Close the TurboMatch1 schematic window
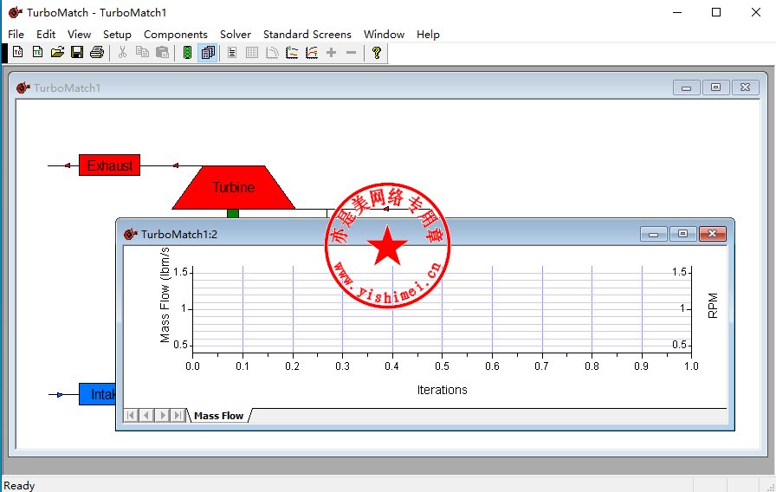This screenshot has width=776, height=492. tap(746, 87)
